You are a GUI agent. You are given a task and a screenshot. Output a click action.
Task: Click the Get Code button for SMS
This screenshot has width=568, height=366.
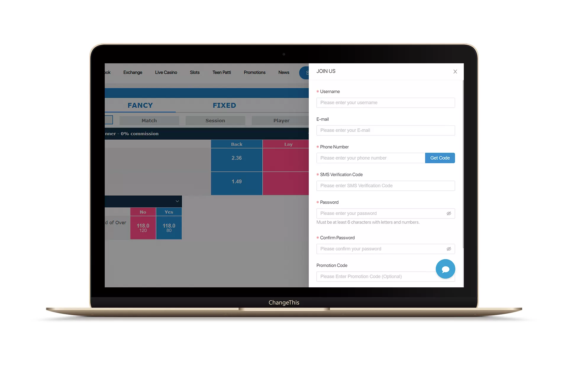tap(440, 158)
